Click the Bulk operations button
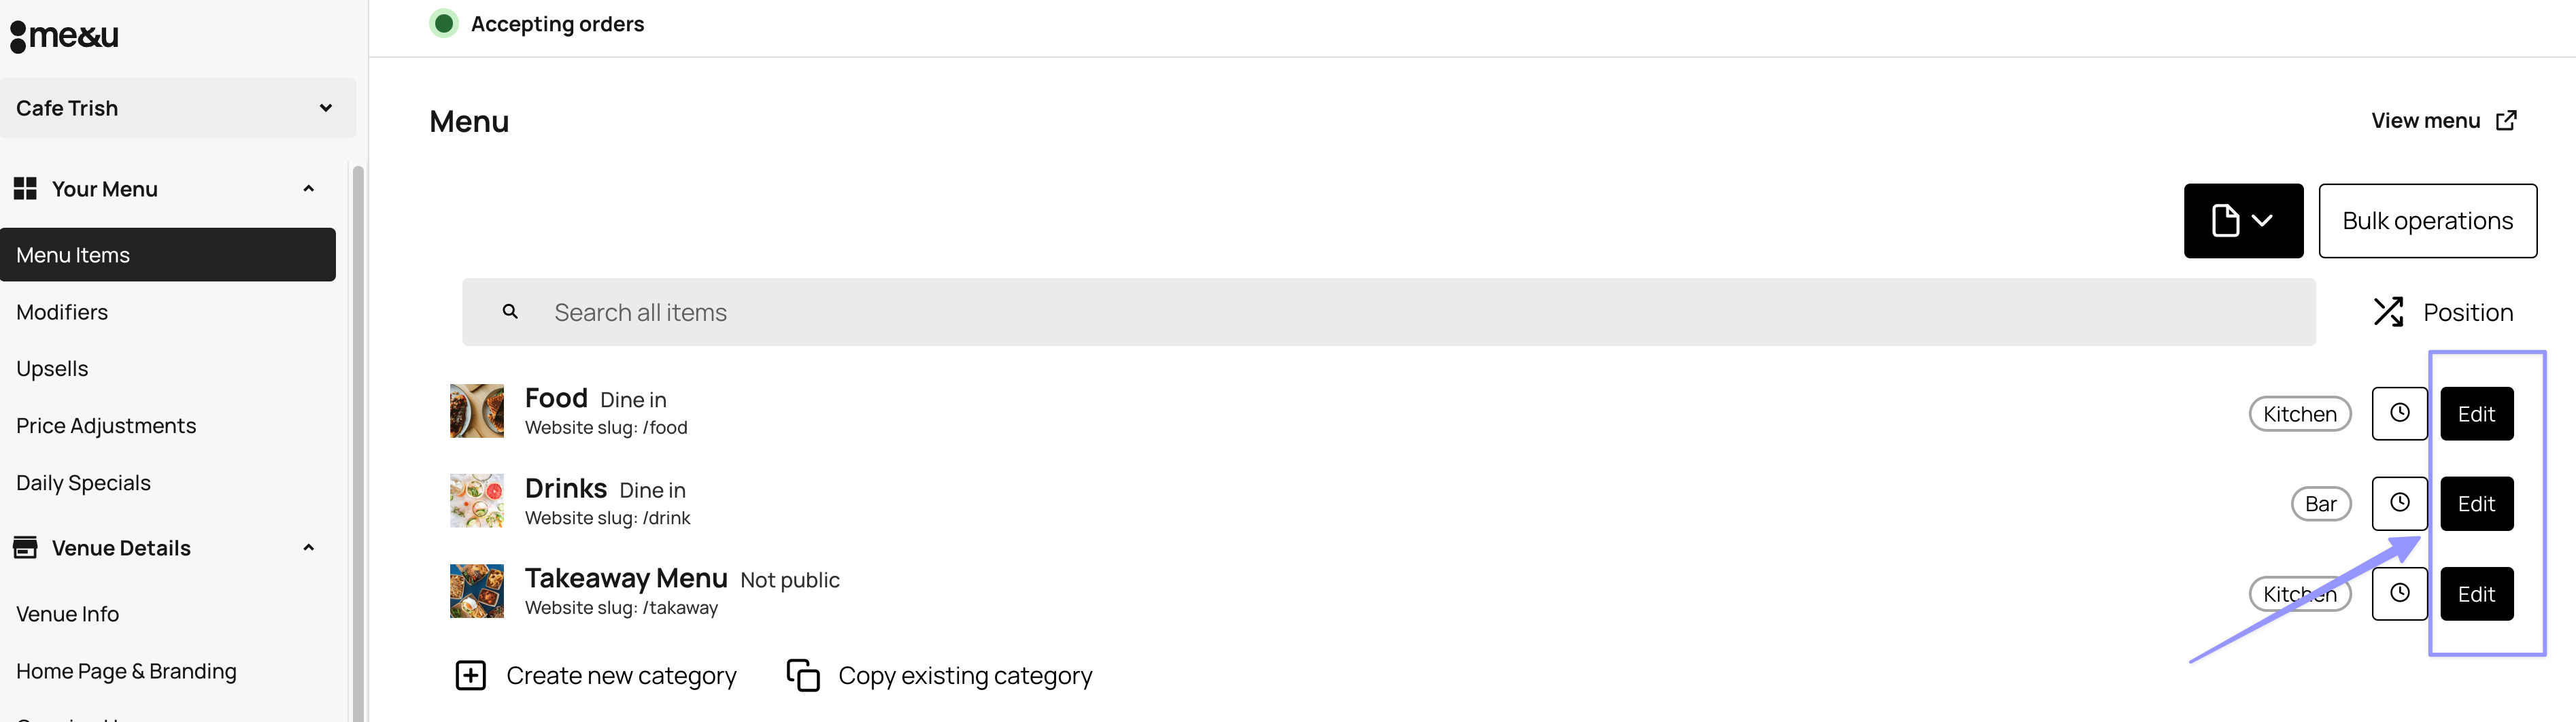2576x722 pixels. click(2426, 220)
